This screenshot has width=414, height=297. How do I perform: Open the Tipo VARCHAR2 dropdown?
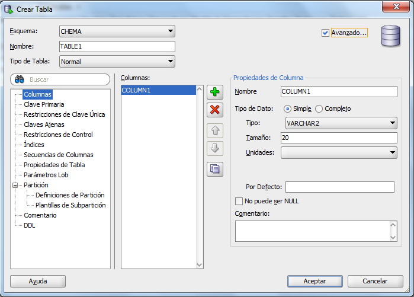pyautogui.click(x=341, y=123)
